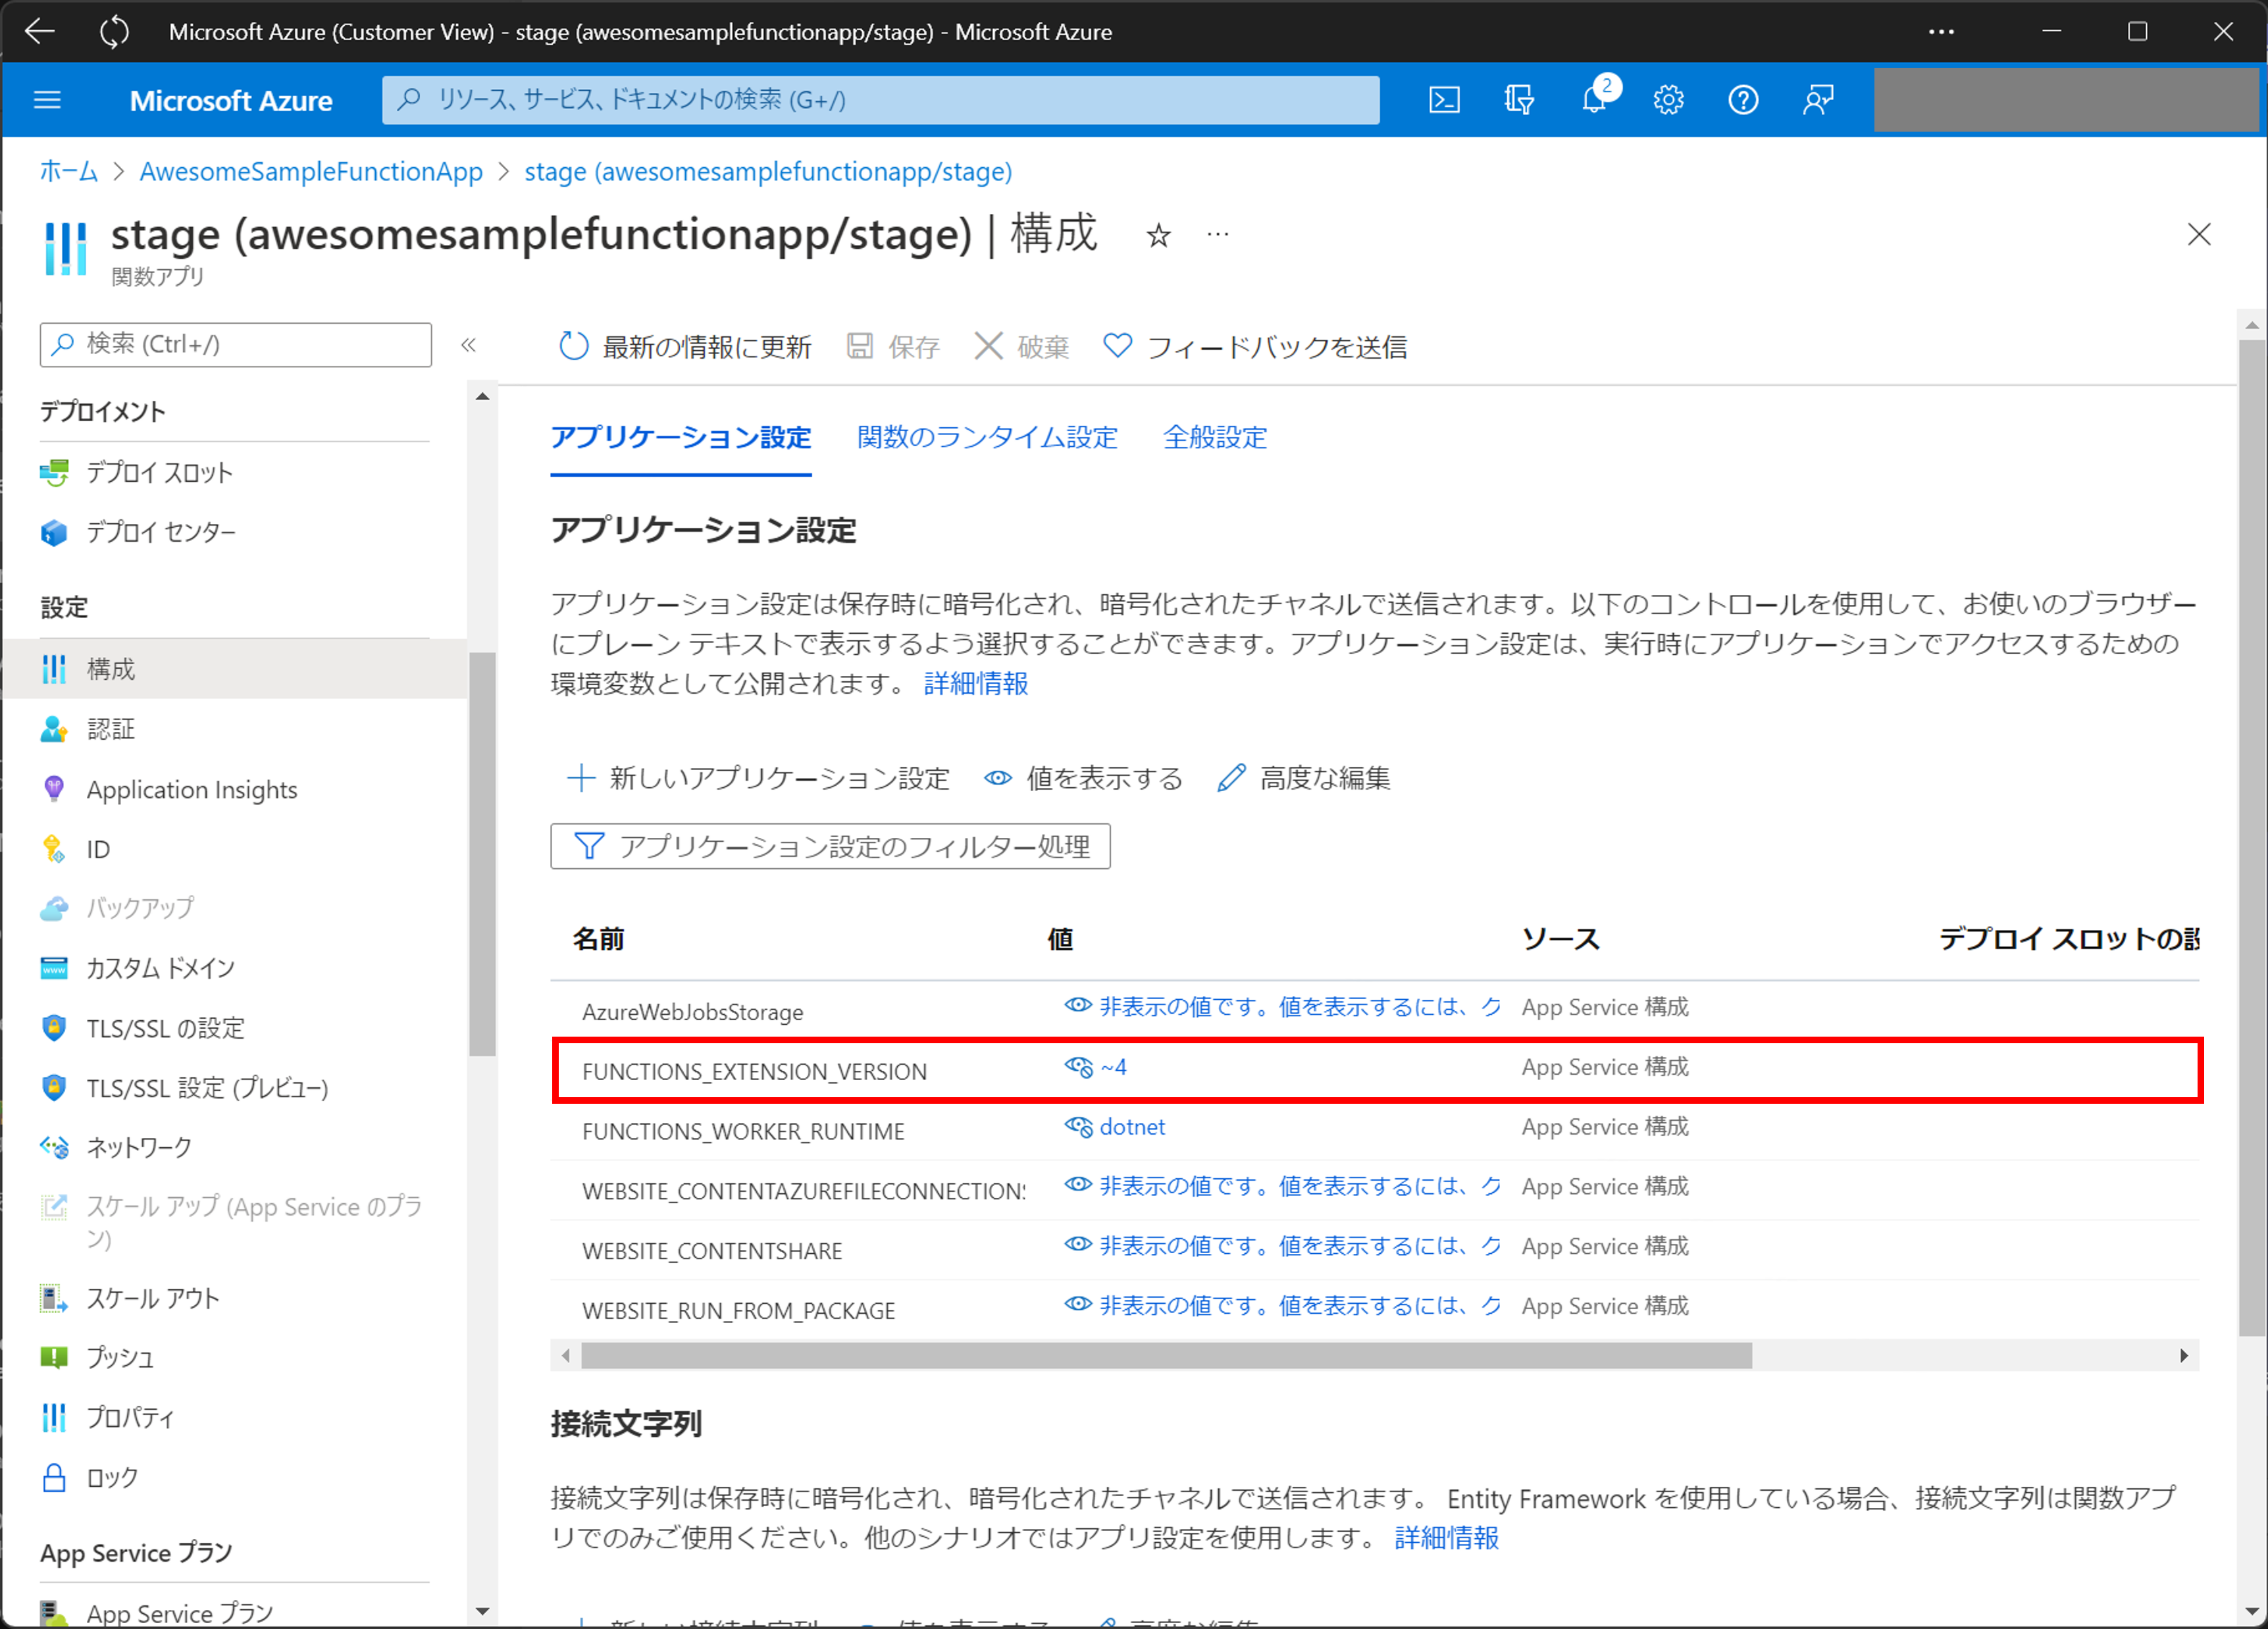The height and width of the screenshot is (1629, 2268).
Task: Open the hamburger menu
Action: click(47, 99)
